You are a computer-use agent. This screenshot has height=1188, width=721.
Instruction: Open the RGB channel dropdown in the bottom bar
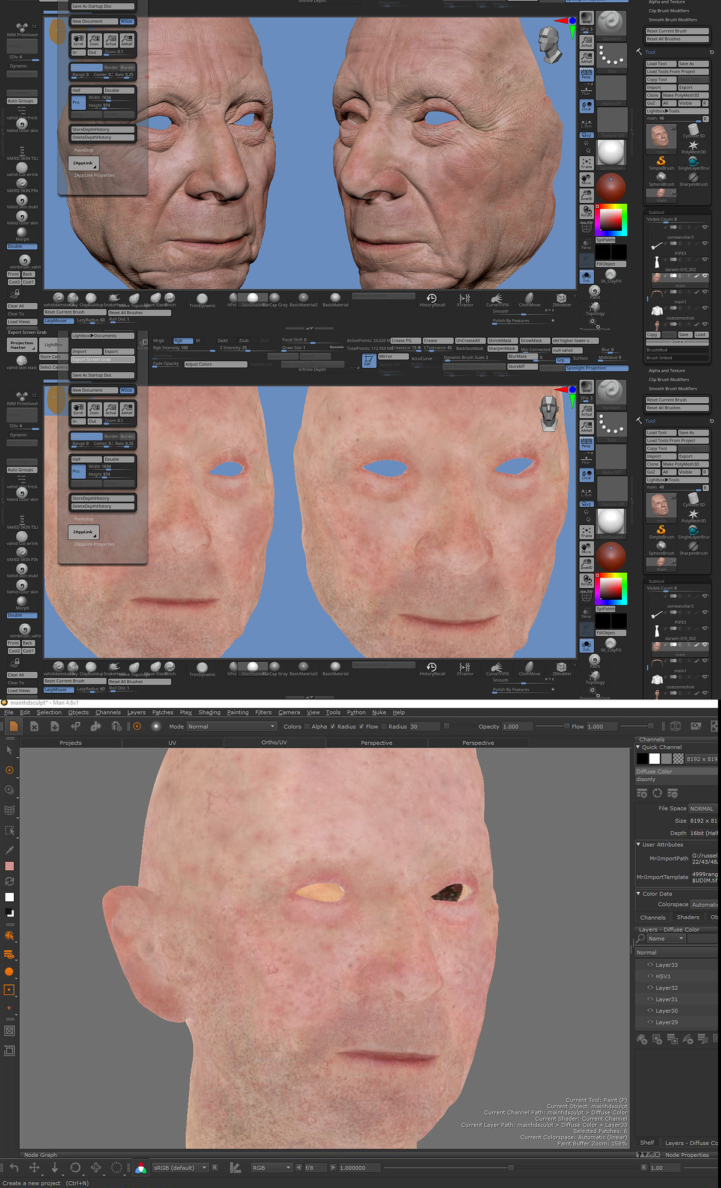(272, 1168)
